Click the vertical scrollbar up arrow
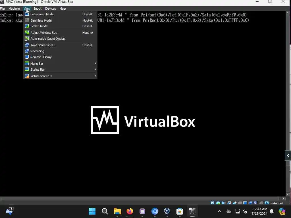This screenshot has width=291, height=218. pyautogui.click(x=288, y=13)
